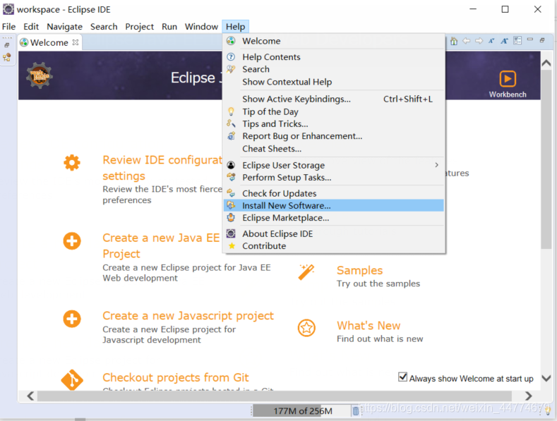Image resolution: width=557 pixels, height=421 pixels.
Task: Click the restore icon in left trim bar
Action: tap(6, 45)
